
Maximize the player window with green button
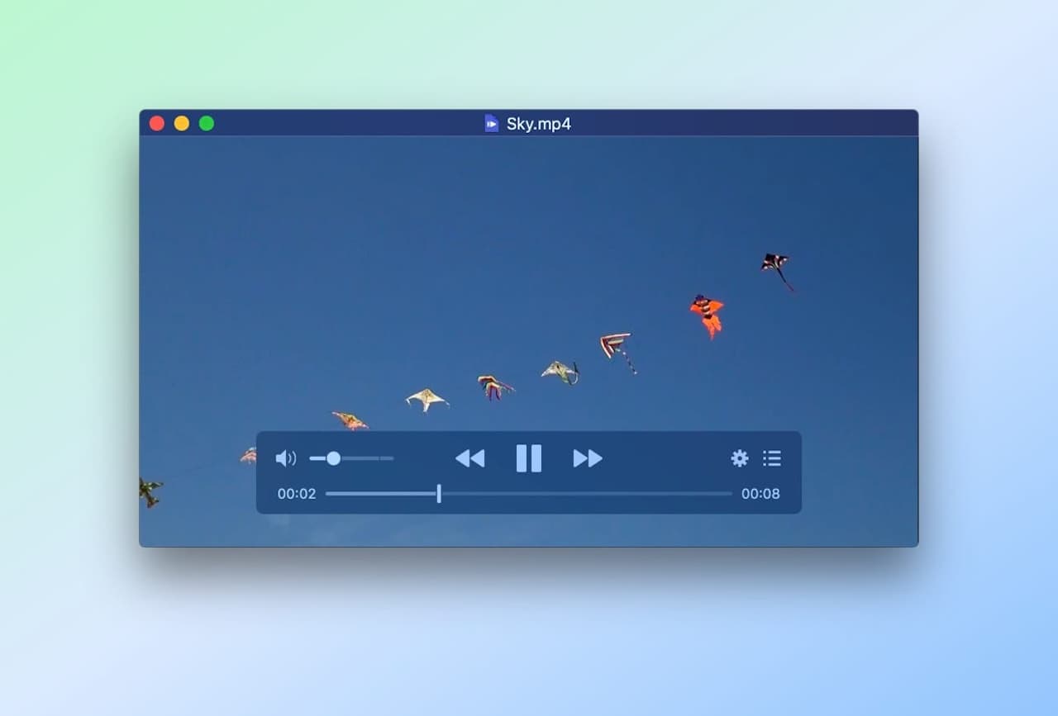click(207, 124)
